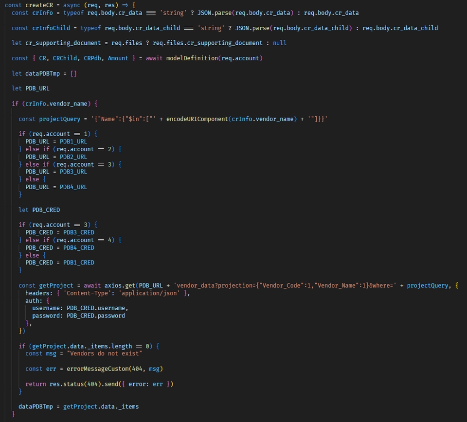
Task: Click the 'headers:' property key
Action: click(39, 293)
